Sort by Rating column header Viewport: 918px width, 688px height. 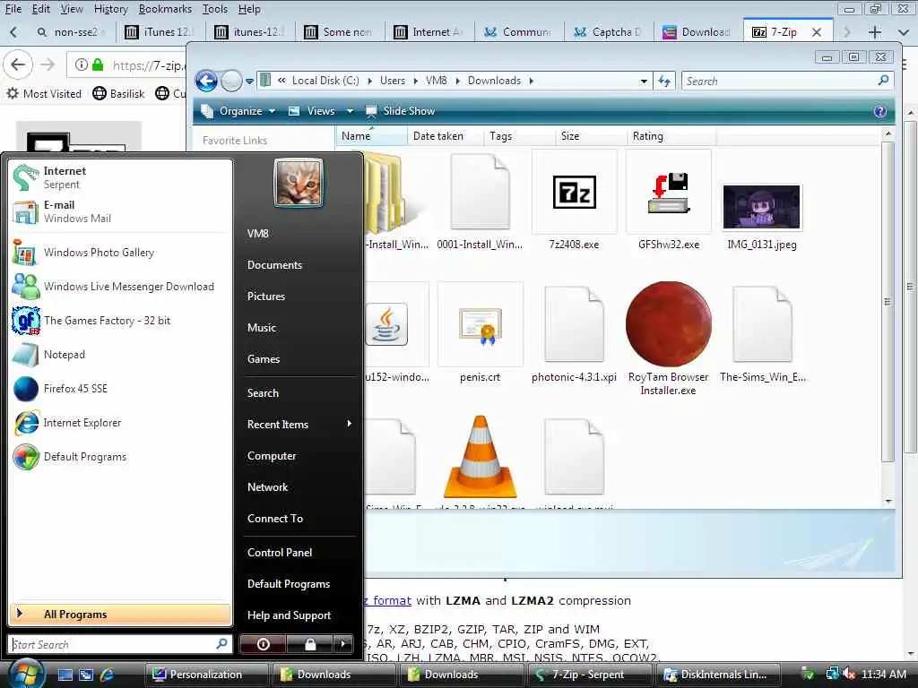pyautogui.click(x=671, y=136)
